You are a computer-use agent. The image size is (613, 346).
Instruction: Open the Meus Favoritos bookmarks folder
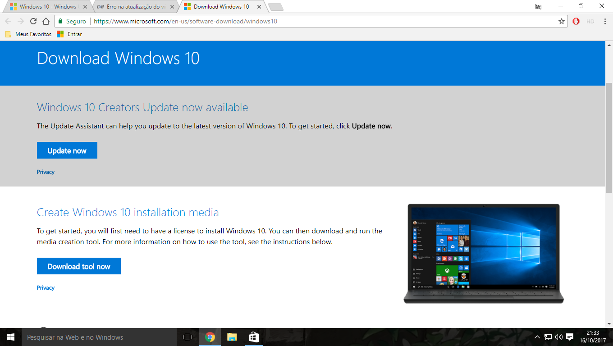28,34
